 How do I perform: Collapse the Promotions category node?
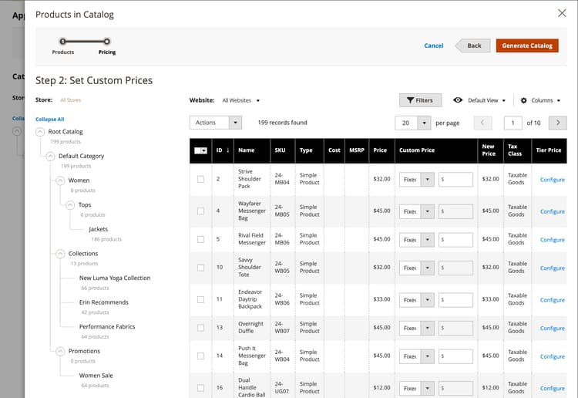(60, 351)
